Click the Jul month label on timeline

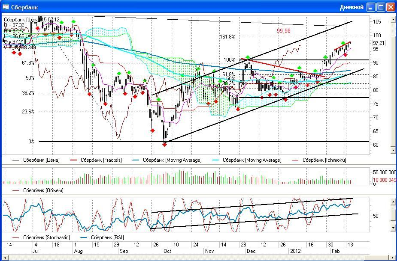36,252
